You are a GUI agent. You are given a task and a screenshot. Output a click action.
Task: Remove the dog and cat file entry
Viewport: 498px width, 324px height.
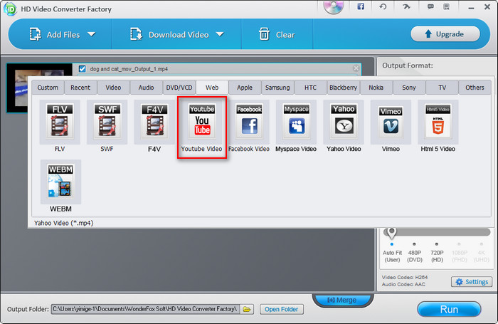pos(356,68)
